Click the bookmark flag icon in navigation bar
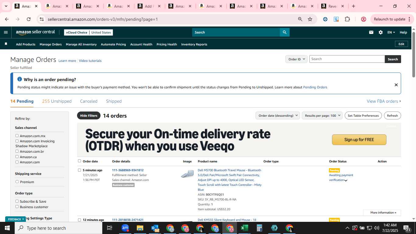 pyautogui.click(x=6, y=44)
